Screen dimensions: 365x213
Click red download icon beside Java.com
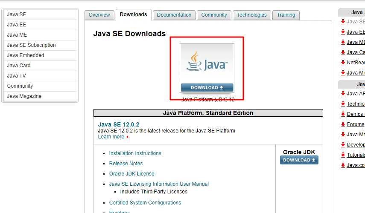click(x=343, y=165)
